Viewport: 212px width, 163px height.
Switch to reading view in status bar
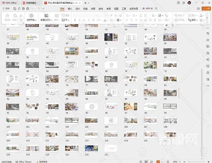pyautogui.click(x=151, y=162)
